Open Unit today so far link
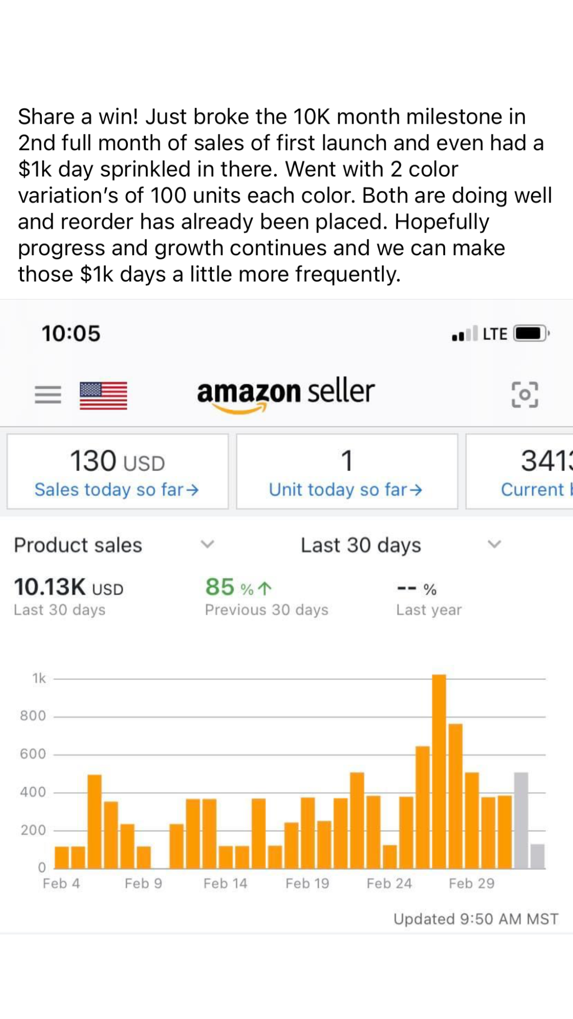The height and width of the screenshot is (1019, 573). click(x=346, y=490)
